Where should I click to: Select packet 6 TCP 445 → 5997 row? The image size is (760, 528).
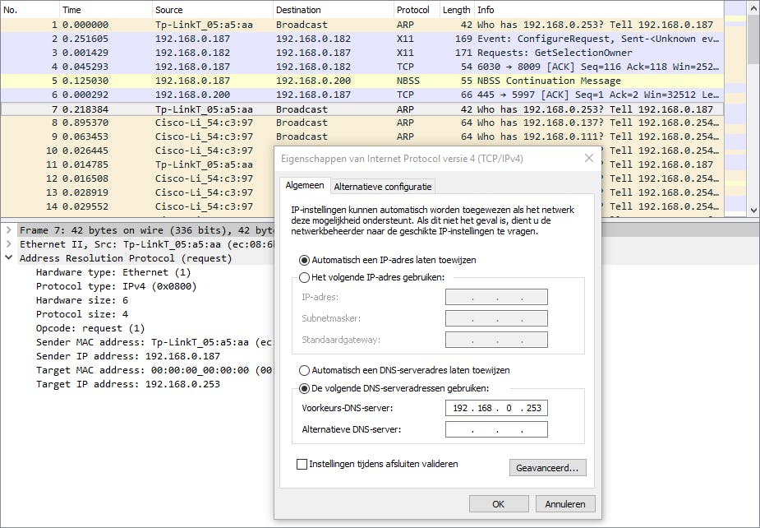[x=362, y=95]
